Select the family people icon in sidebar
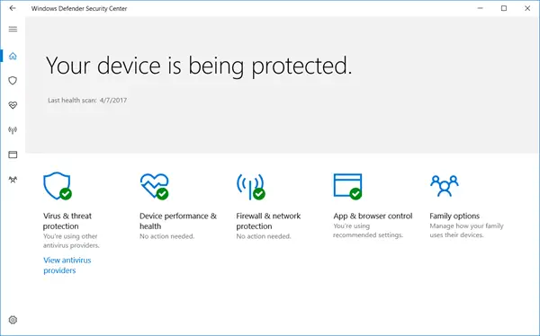 coord(13,179)
